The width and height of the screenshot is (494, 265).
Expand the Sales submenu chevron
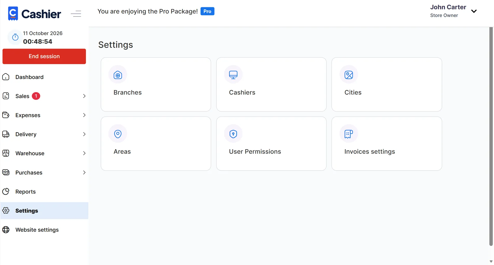coord(84,96)
